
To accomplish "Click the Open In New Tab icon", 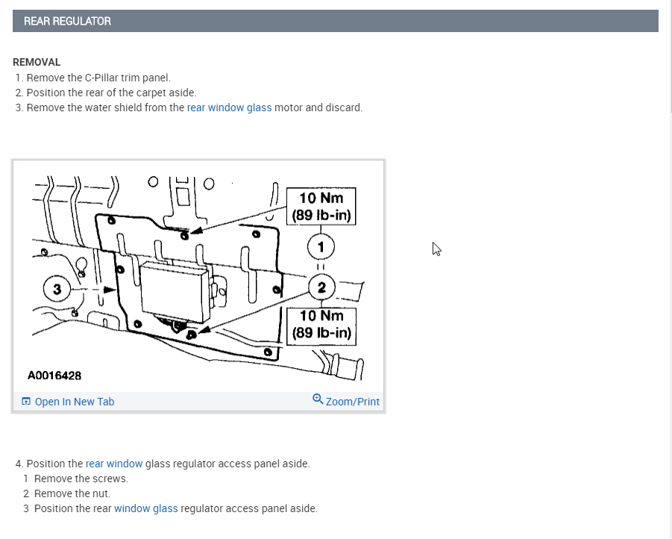I will 26,401.
